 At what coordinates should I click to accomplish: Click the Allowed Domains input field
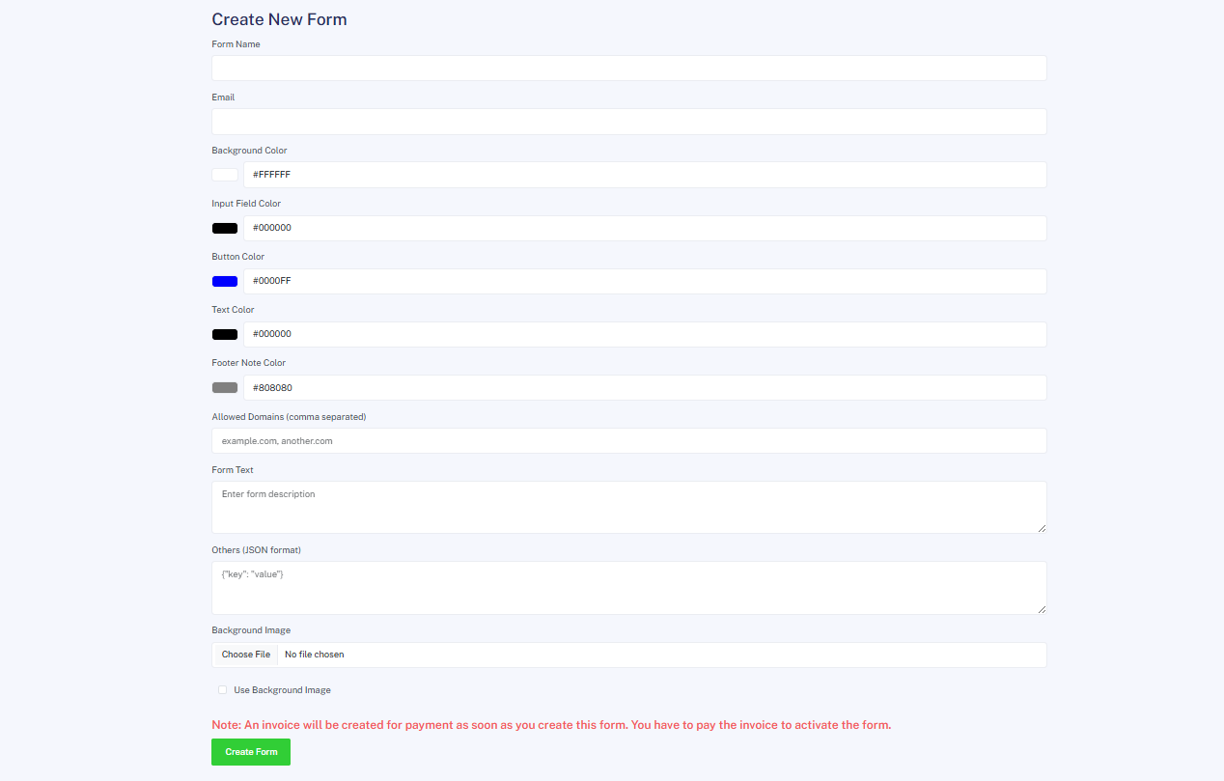point(628,441)
